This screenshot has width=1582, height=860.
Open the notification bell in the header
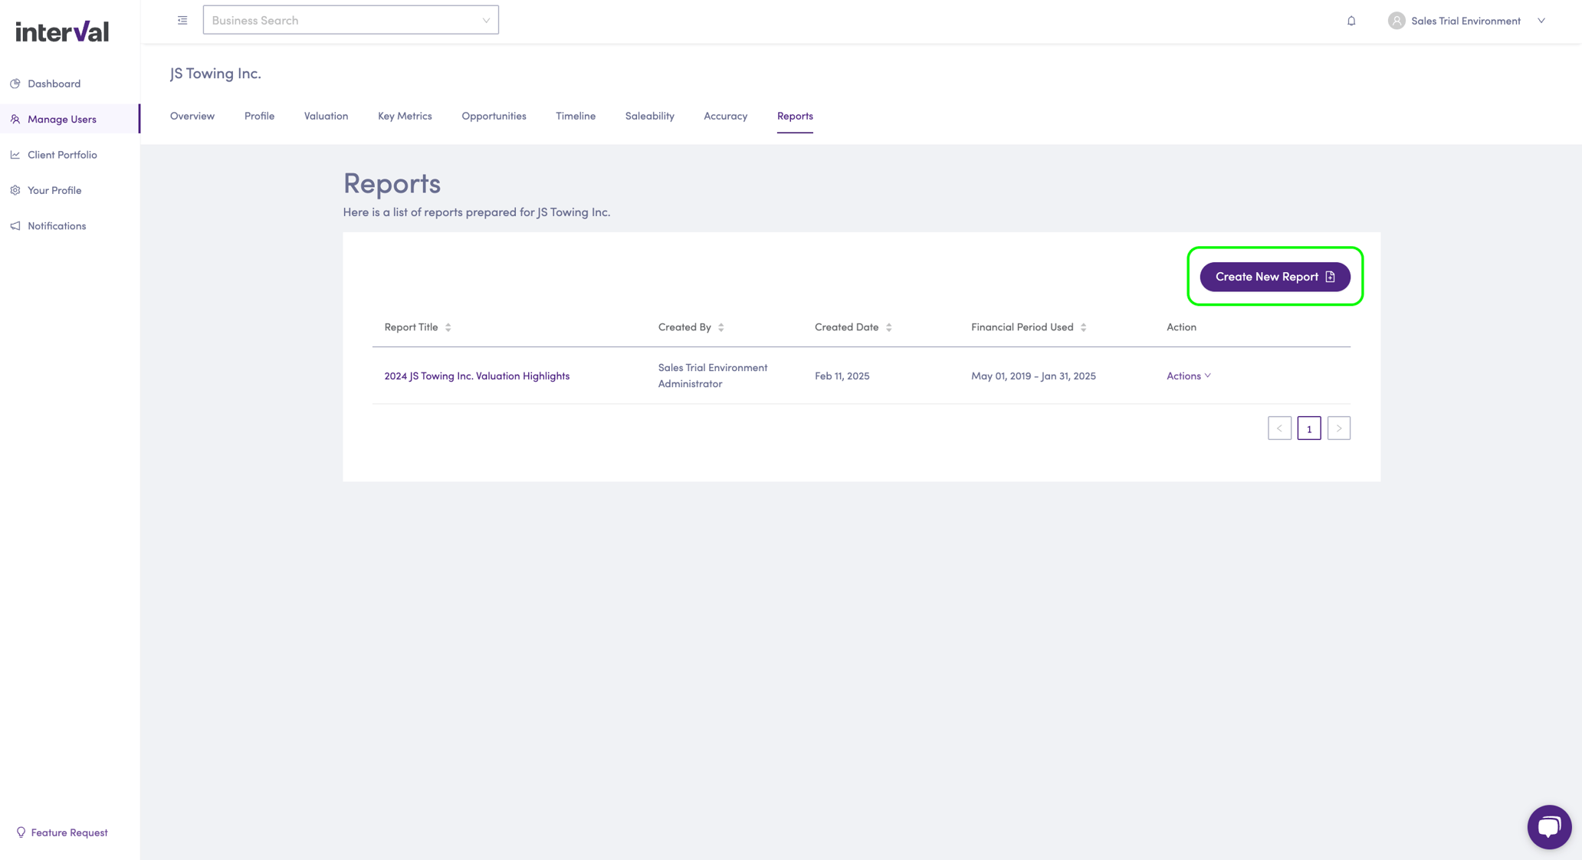click(x=1351, y=21)
